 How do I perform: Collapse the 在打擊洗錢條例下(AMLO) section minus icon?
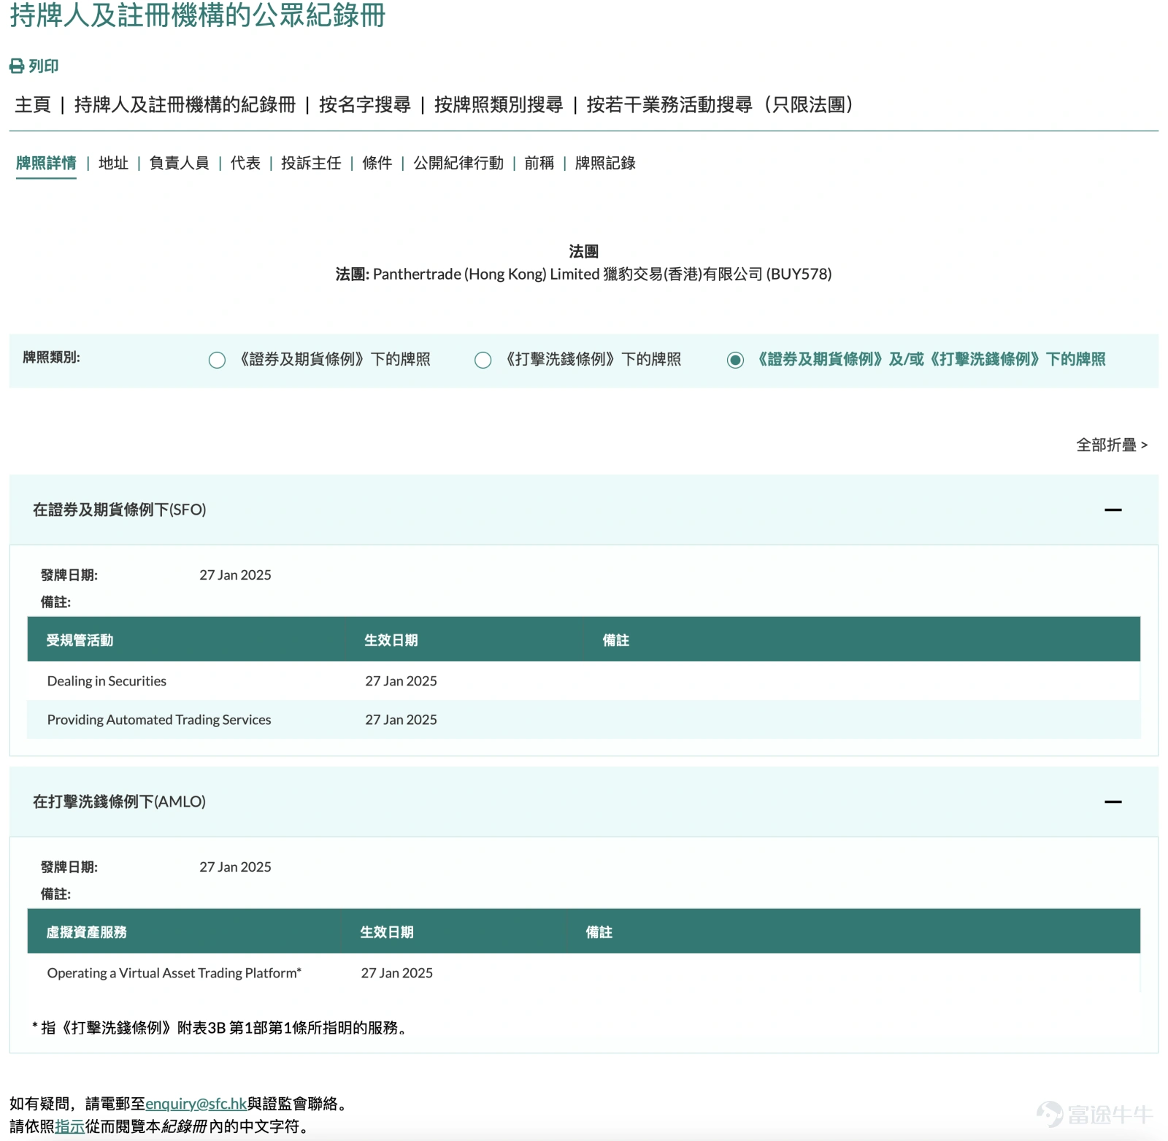tap(1113, 802)
